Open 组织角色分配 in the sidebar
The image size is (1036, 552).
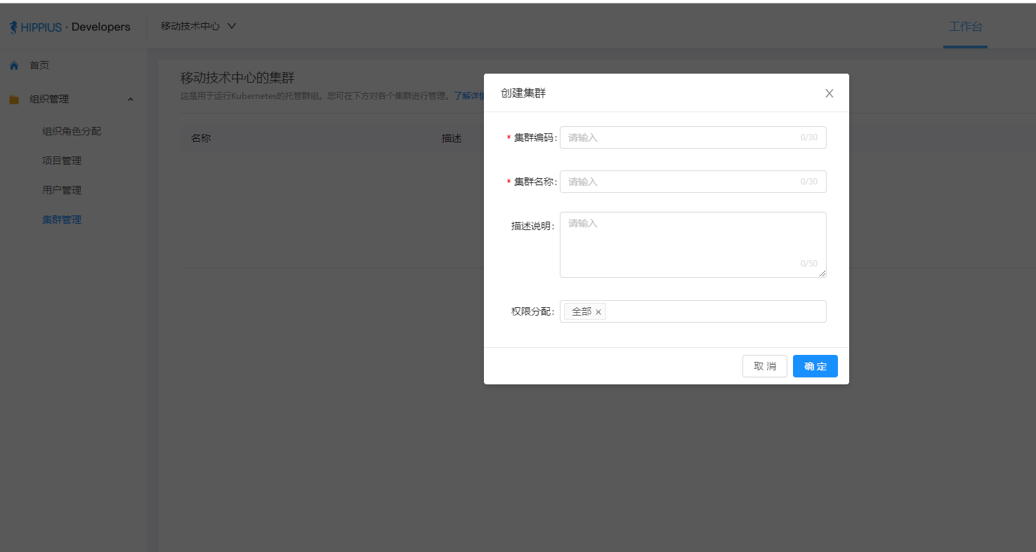coord(72,131)
